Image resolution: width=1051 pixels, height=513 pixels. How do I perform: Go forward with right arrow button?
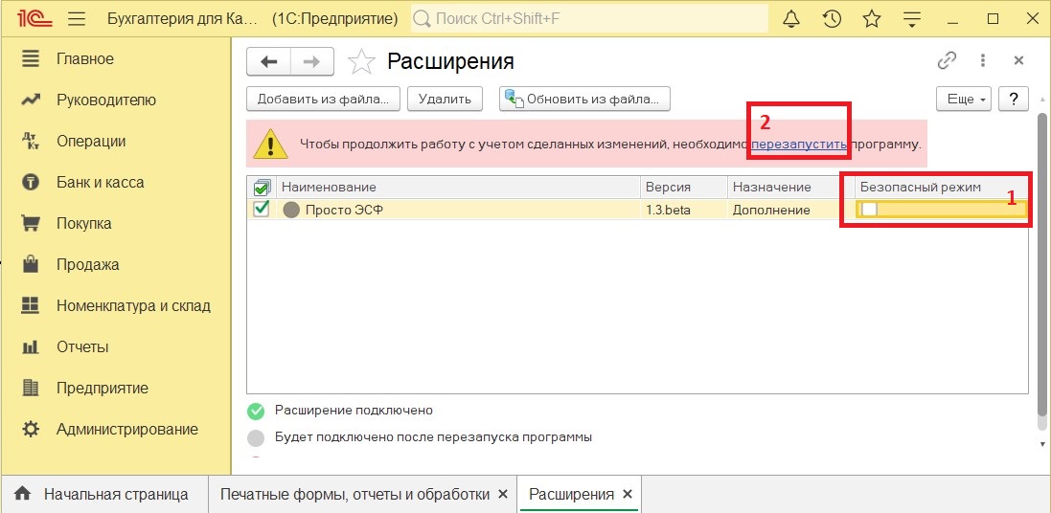(x=311, y=61)
